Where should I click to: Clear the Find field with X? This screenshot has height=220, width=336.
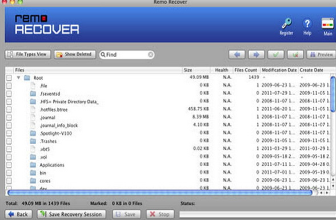pos(151,55)
